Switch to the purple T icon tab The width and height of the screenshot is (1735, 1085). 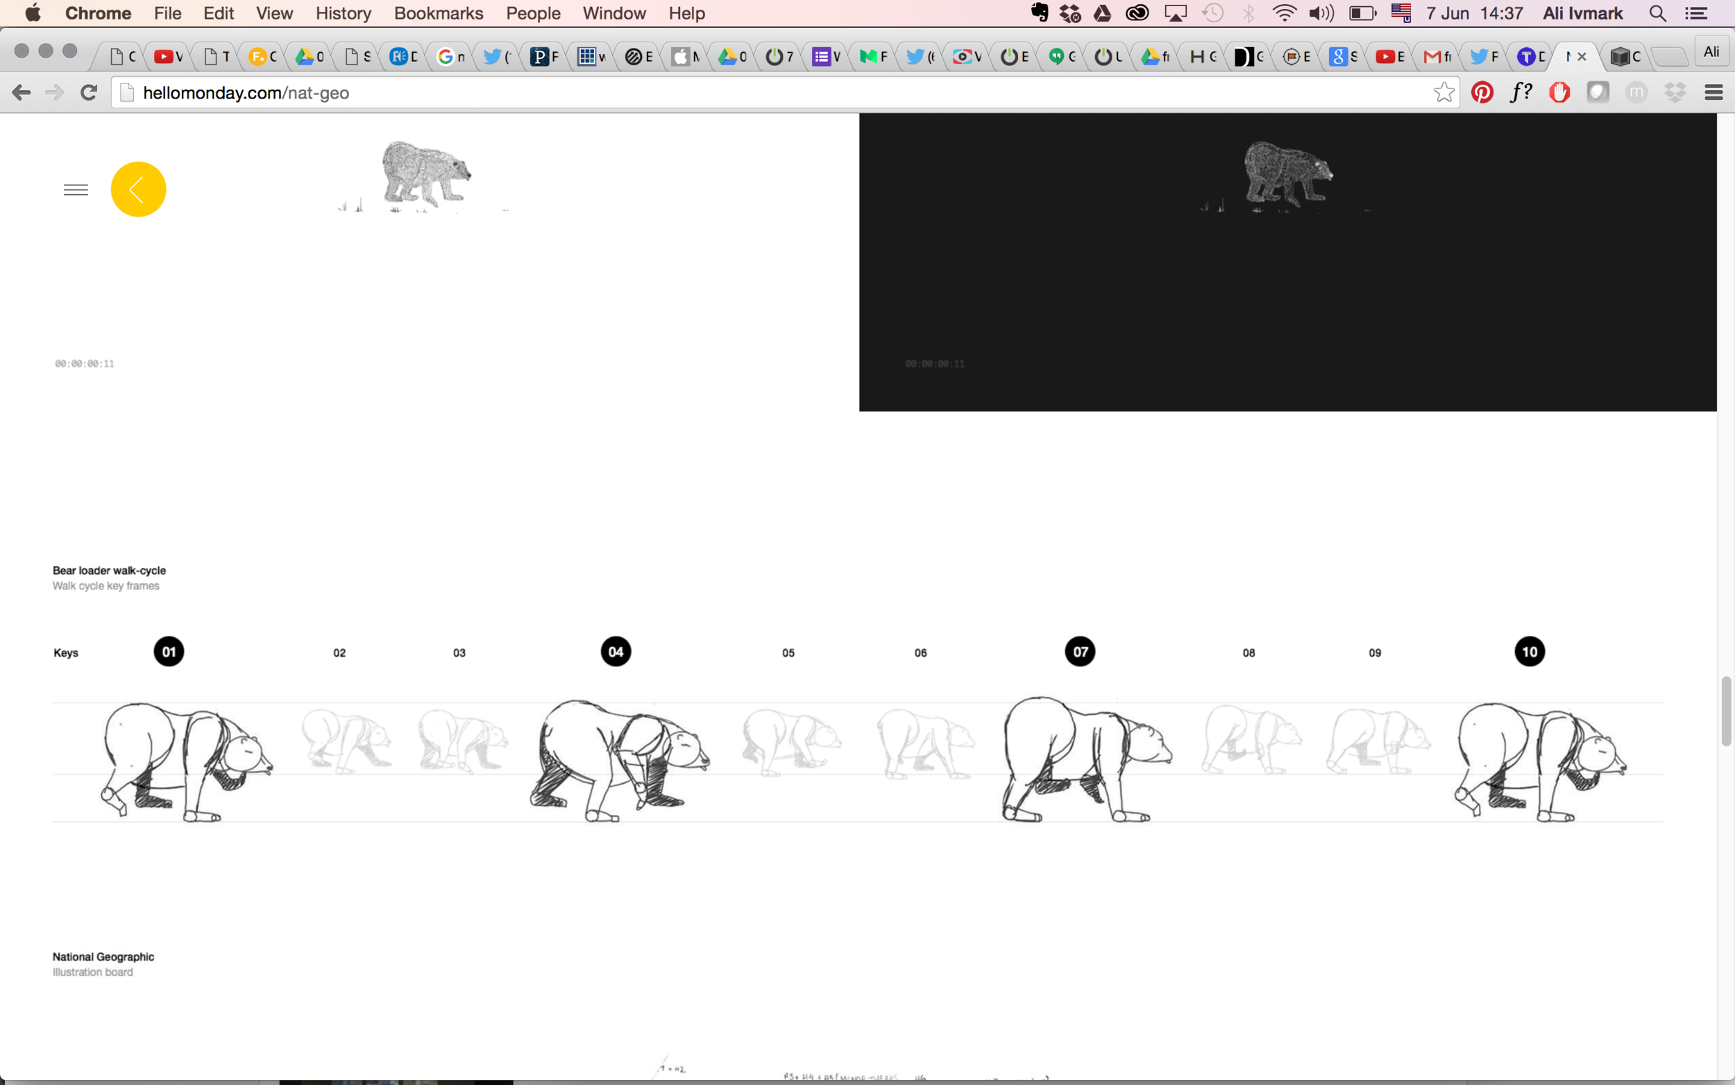(x=1530, y=56)
